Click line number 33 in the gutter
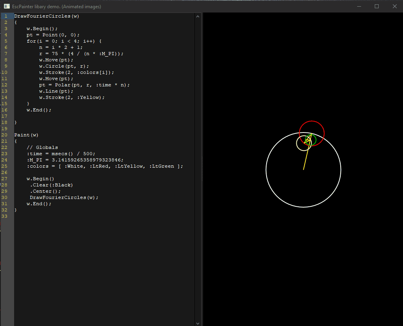 click(x=4, y=216)
